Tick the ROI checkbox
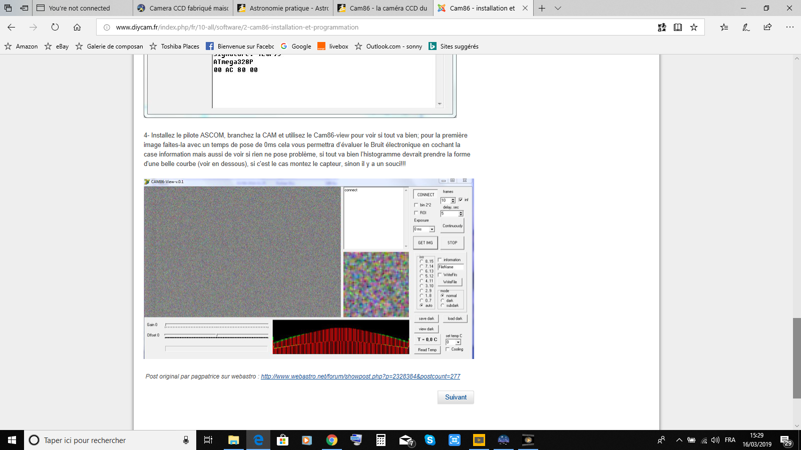 (x=416, y=213)
